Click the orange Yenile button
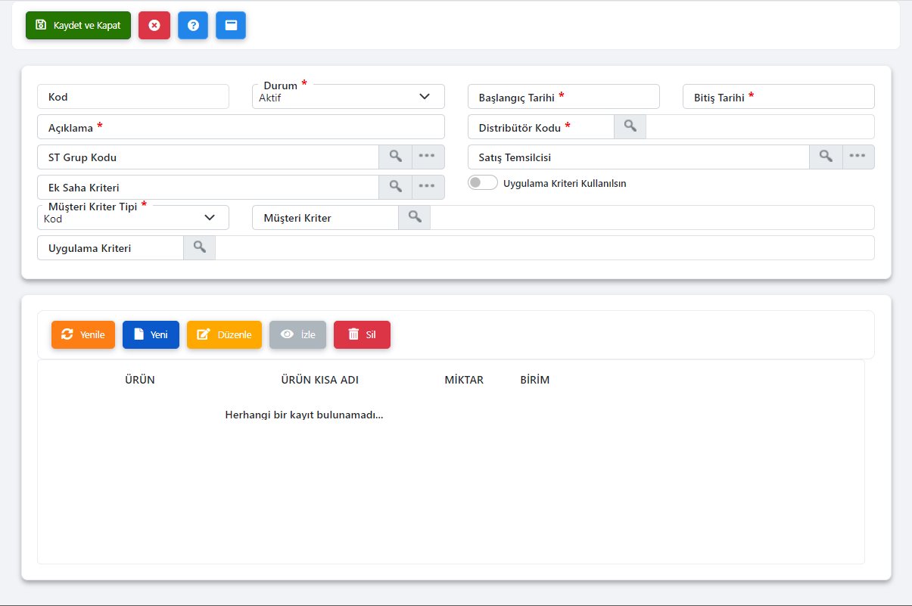The image size is (912, 606). (x=83, y=334)
